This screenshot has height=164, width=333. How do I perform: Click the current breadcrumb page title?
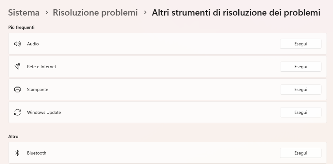(236, 13)
